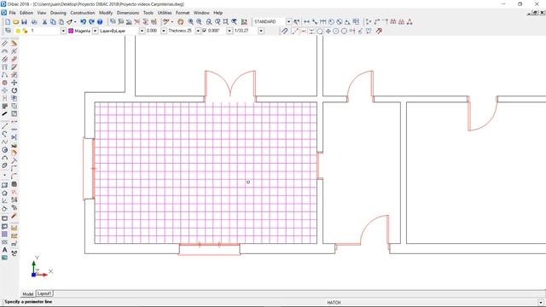
Task: Open a drawing with the folder icon
Action: [x=15, y=21]
